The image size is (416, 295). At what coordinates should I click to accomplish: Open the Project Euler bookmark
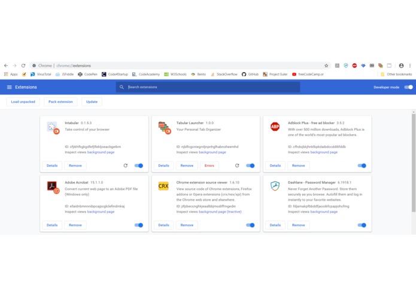point(275,74)
